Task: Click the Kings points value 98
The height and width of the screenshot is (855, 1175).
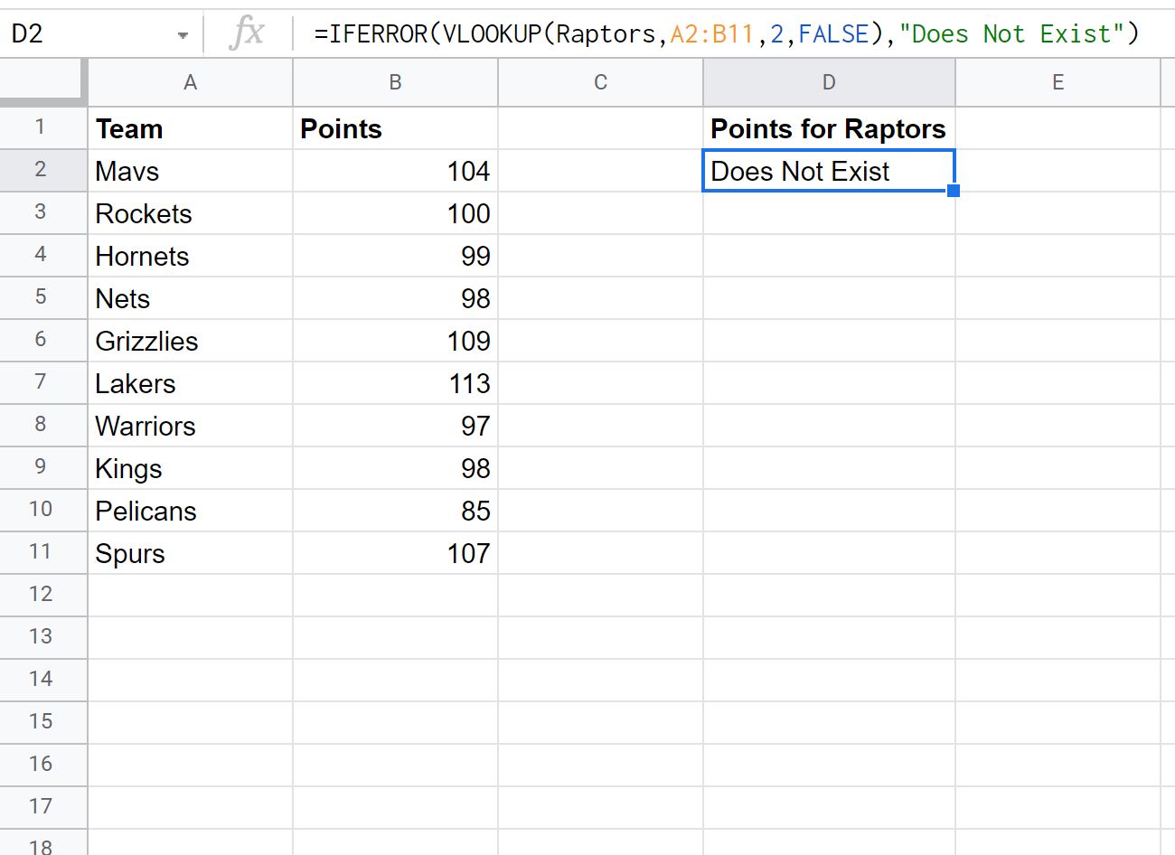Action: tap(395, 468)
